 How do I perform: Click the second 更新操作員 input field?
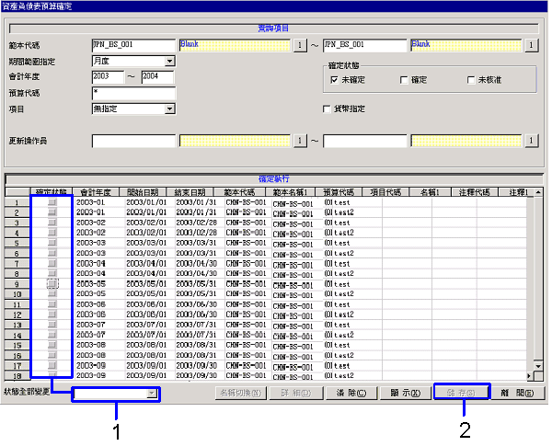point(364,141)
